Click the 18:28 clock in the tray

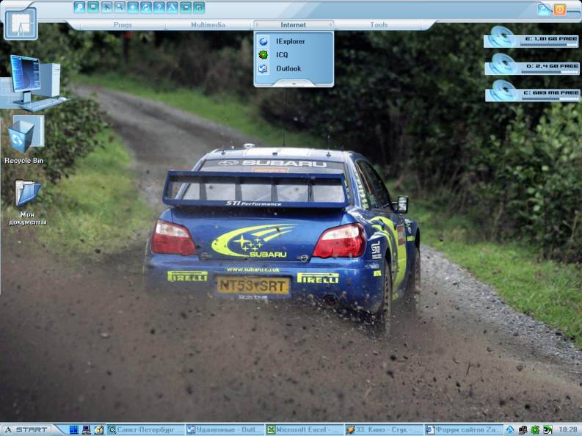(x=568, y=430)
